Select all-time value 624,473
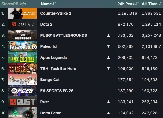 (150, 58)
